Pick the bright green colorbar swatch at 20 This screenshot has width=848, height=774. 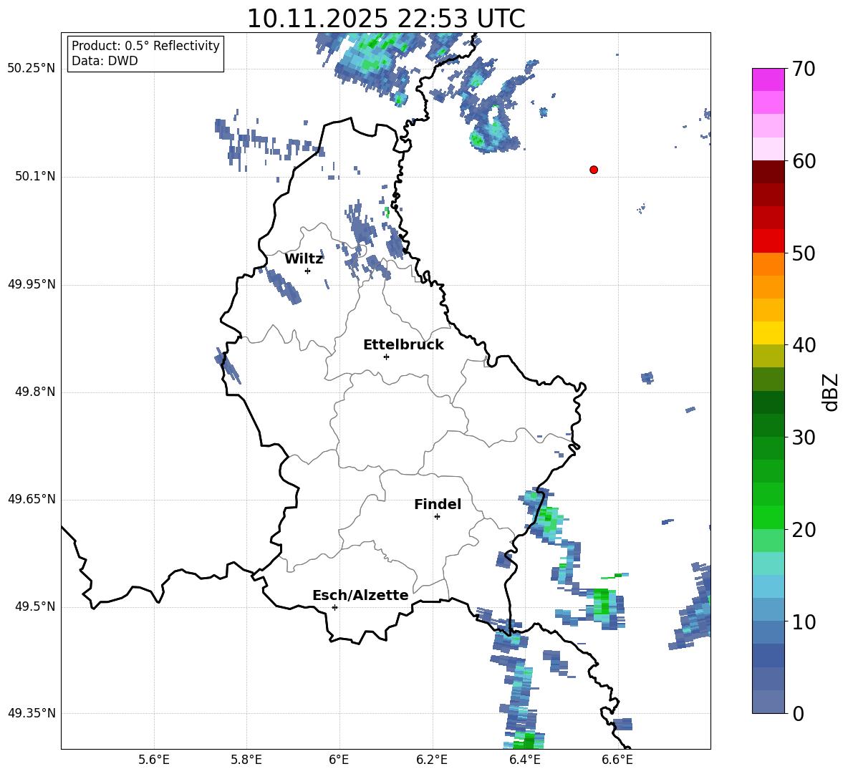(768, 517)
